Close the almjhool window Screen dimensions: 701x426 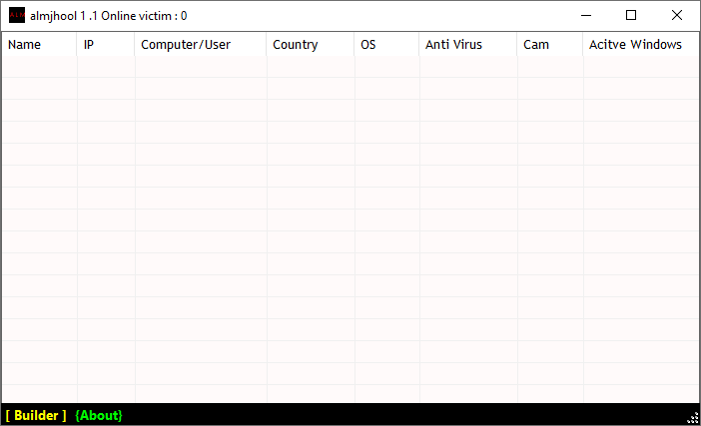click(x=677, y=16)
